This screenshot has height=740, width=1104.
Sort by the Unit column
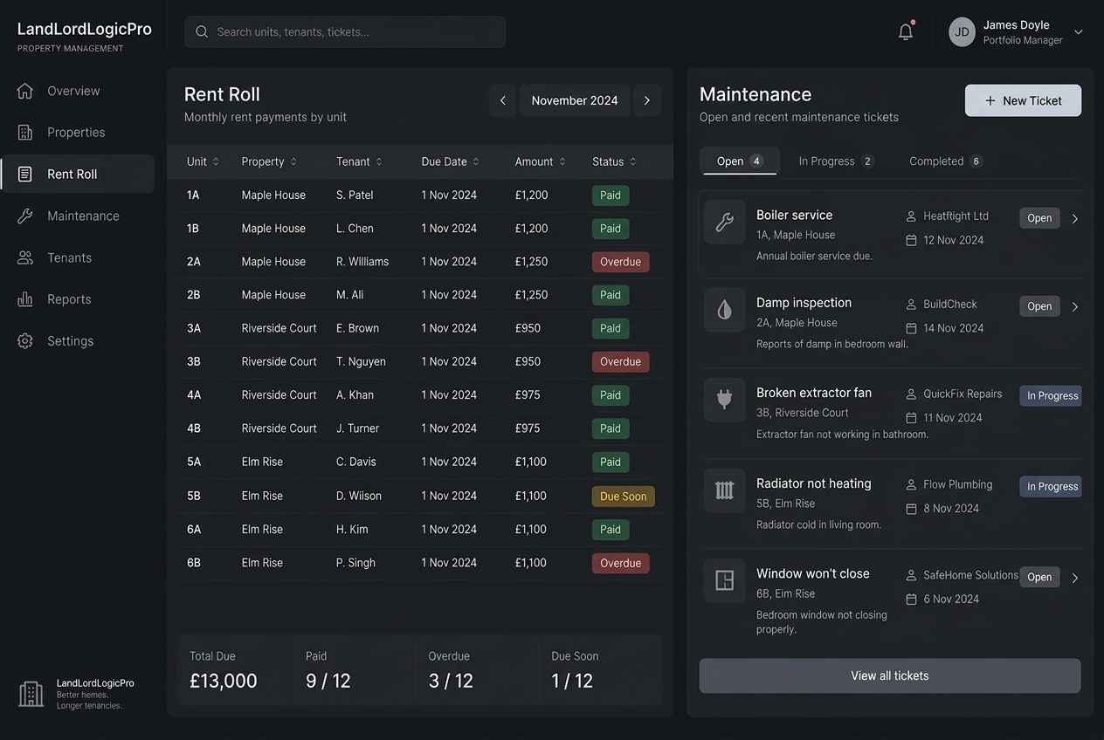click(203, 161)
